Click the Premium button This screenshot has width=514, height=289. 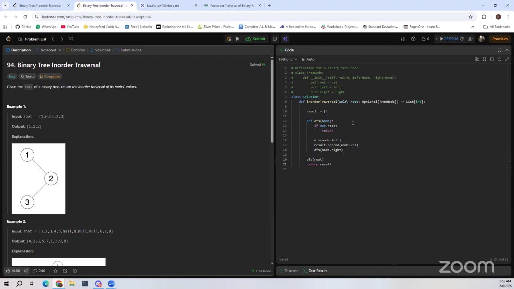(x=500, y=39)
